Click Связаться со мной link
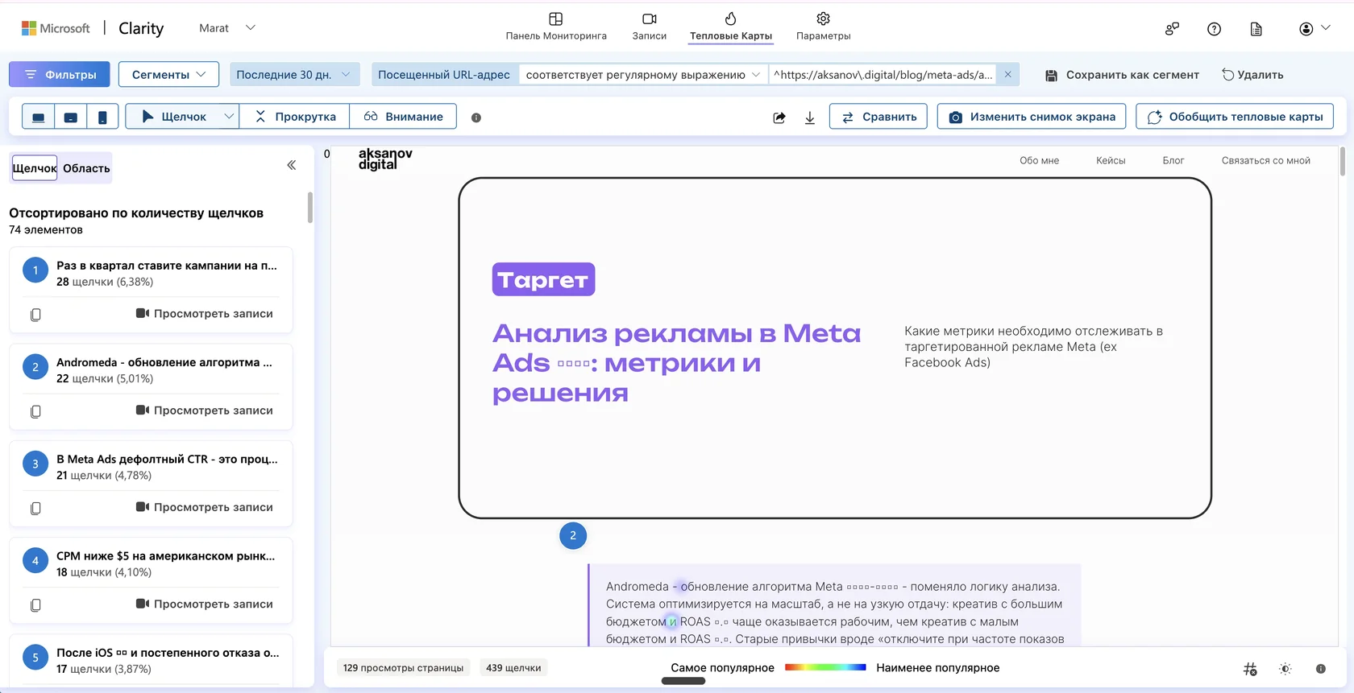1354x693 pixels. (x=1265, y=160)
